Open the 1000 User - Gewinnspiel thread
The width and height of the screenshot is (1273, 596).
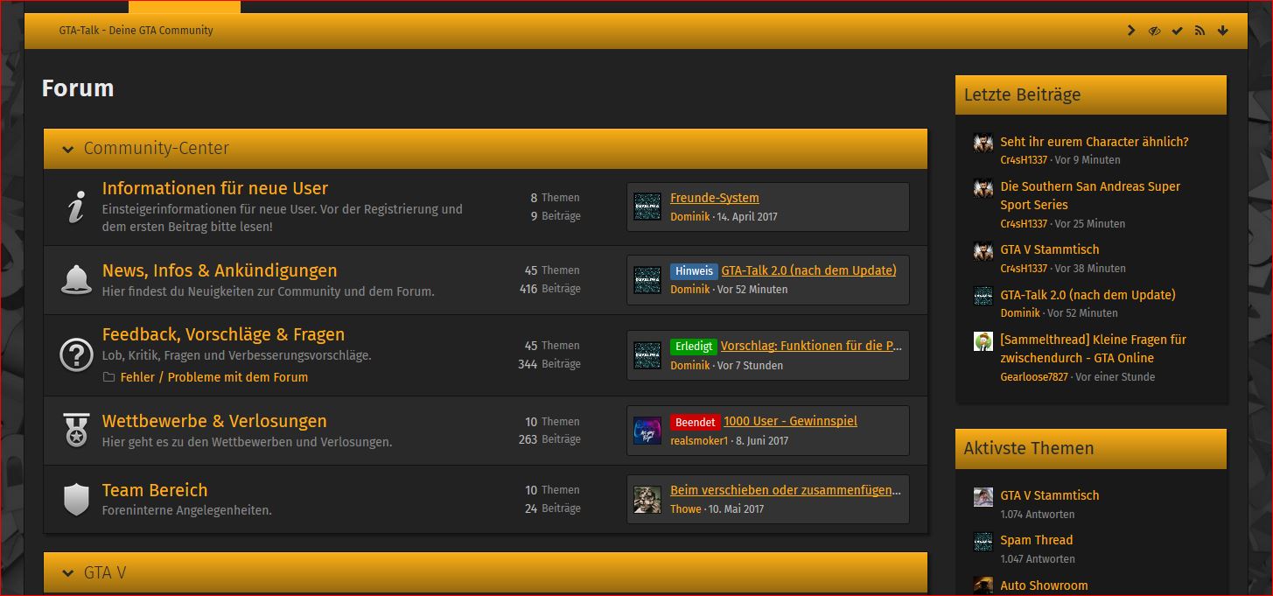[x=790, y=421]
